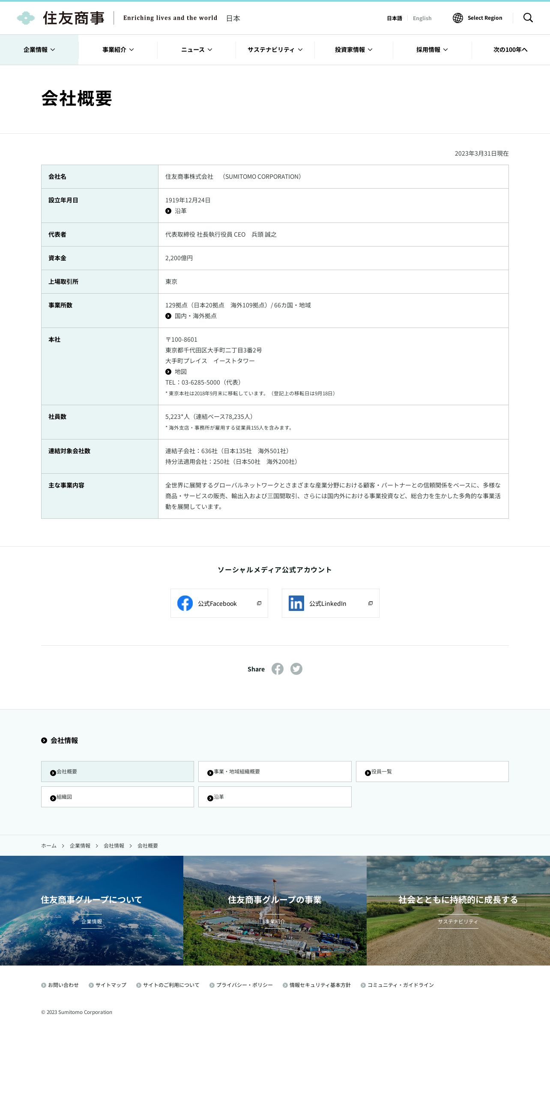This screenshot has width=550, height=1101.
Task: Open 住友商事グループの事業 banner
Action: 275,911
